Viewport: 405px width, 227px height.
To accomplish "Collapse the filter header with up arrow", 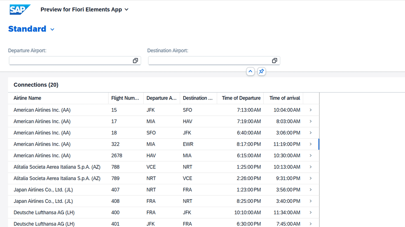I will pos(250,71).
